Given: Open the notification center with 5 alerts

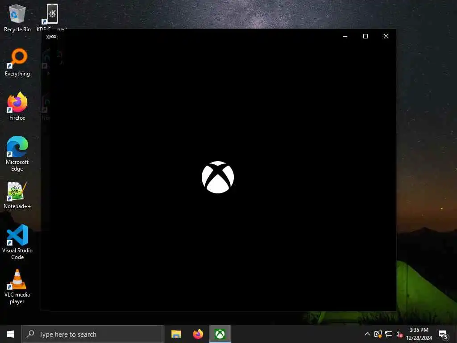Looking at the screenshot, I should [x=443, y=334].
